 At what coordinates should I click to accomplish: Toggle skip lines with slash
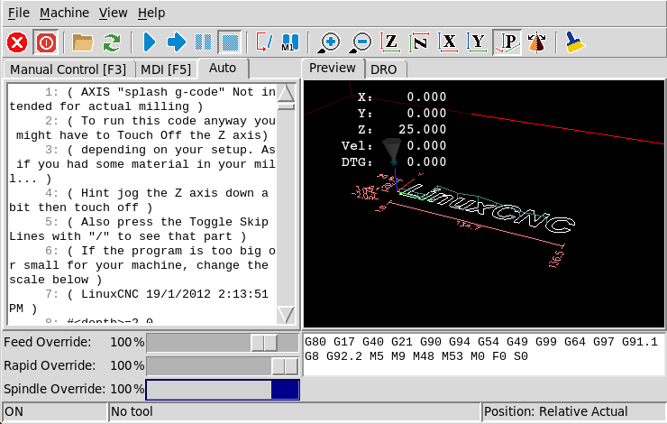pos(264,42)
